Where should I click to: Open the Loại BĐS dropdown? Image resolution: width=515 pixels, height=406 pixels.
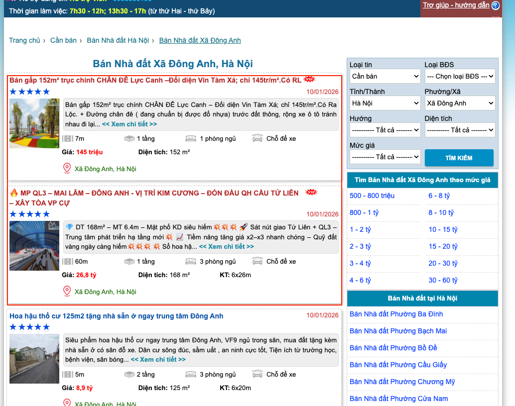(x=460, y=76)
